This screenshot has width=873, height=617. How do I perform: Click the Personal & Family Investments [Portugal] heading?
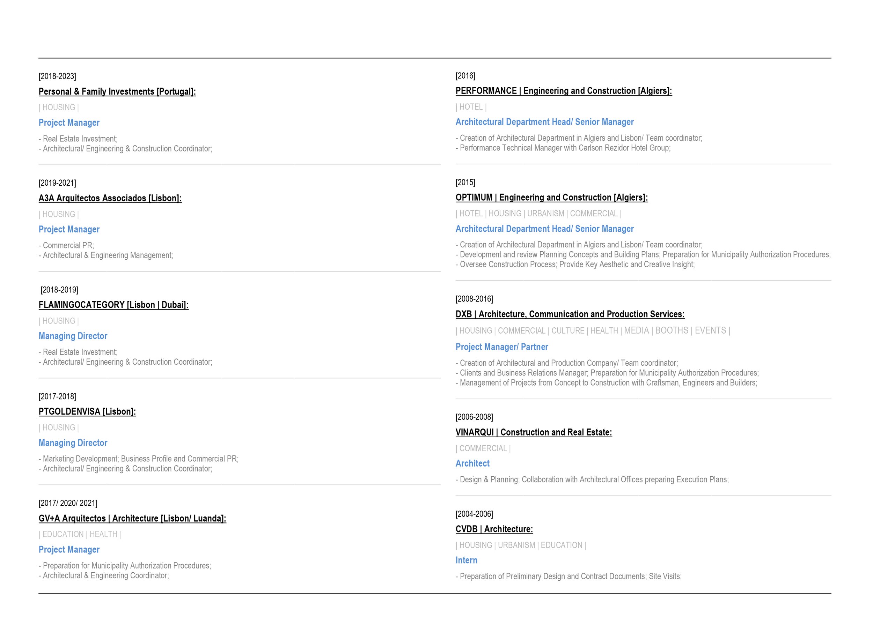click(117, 91)
